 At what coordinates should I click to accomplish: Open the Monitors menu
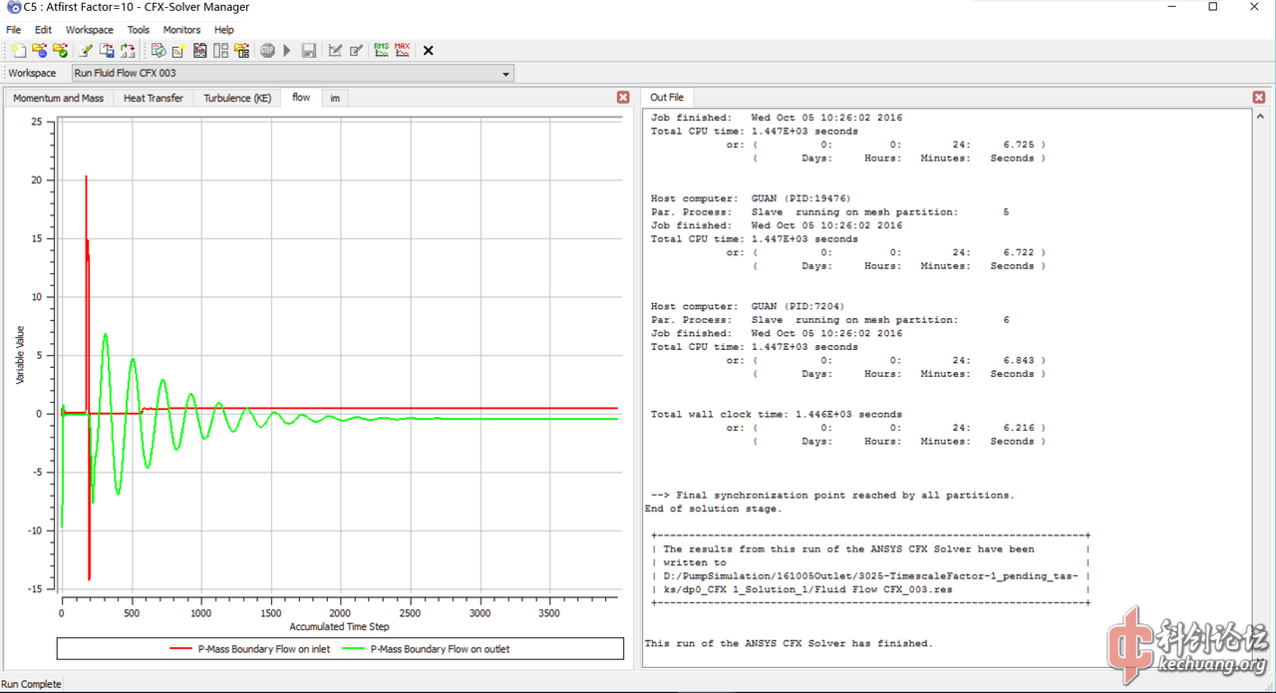pos(181,30)
